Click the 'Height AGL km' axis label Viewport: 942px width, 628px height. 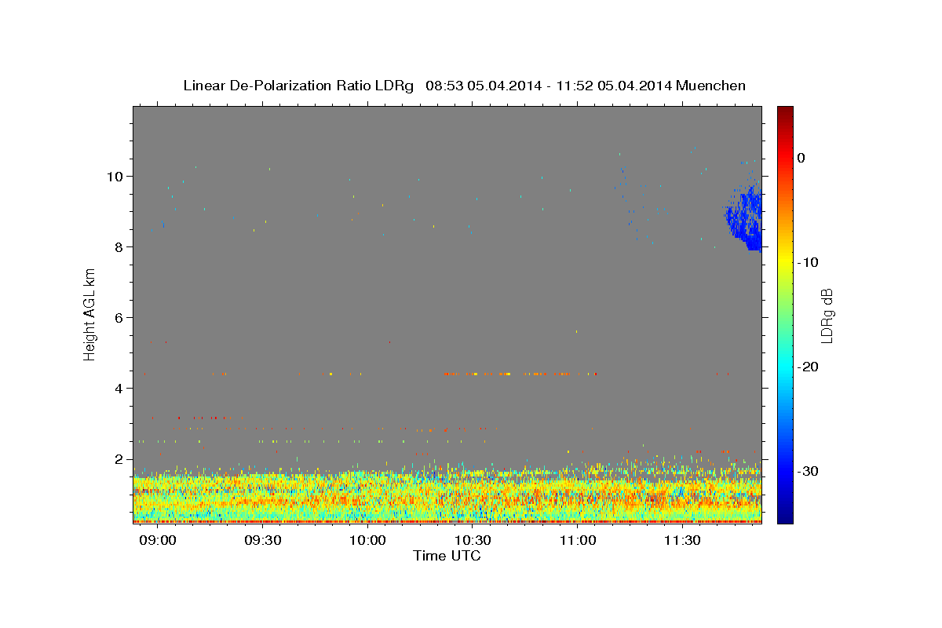click(90, 314)
